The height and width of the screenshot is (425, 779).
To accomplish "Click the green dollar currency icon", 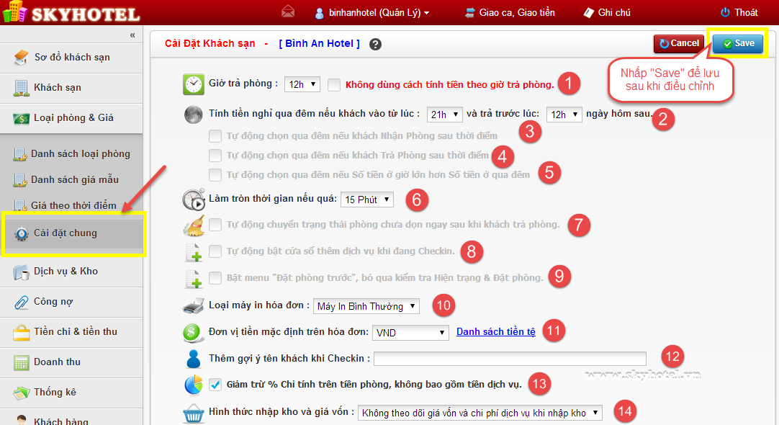I will (193, 333).
